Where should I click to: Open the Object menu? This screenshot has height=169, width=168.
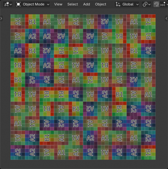click(x=101, y=4)
